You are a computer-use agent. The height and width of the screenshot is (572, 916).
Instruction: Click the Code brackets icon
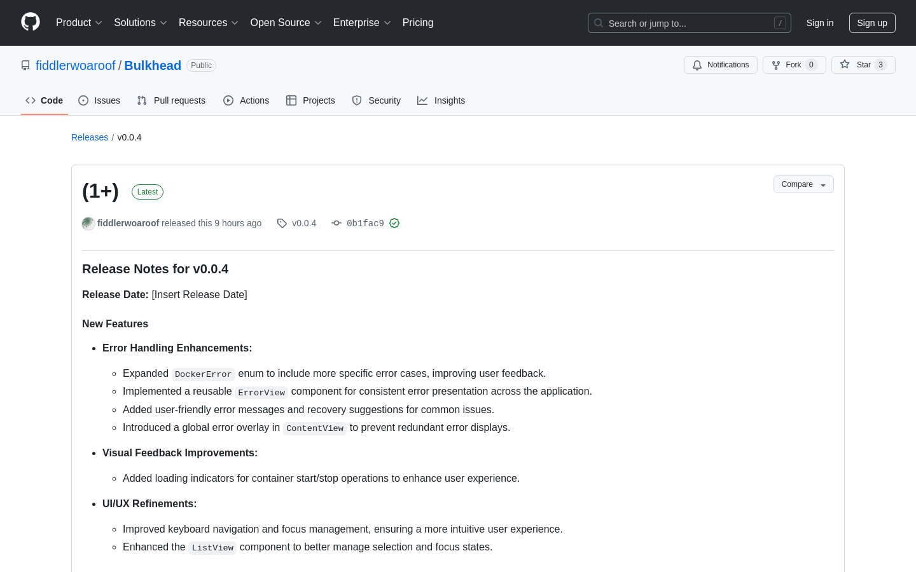[31, 100]
